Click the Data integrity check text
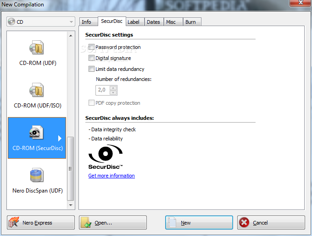The width and height of the screenshot is (312, 236). tap(113, 129)
